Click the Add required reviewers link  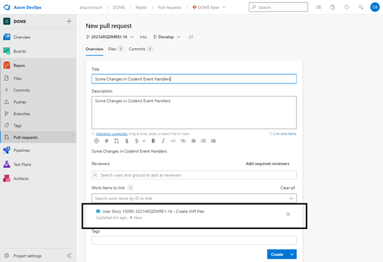267,163
